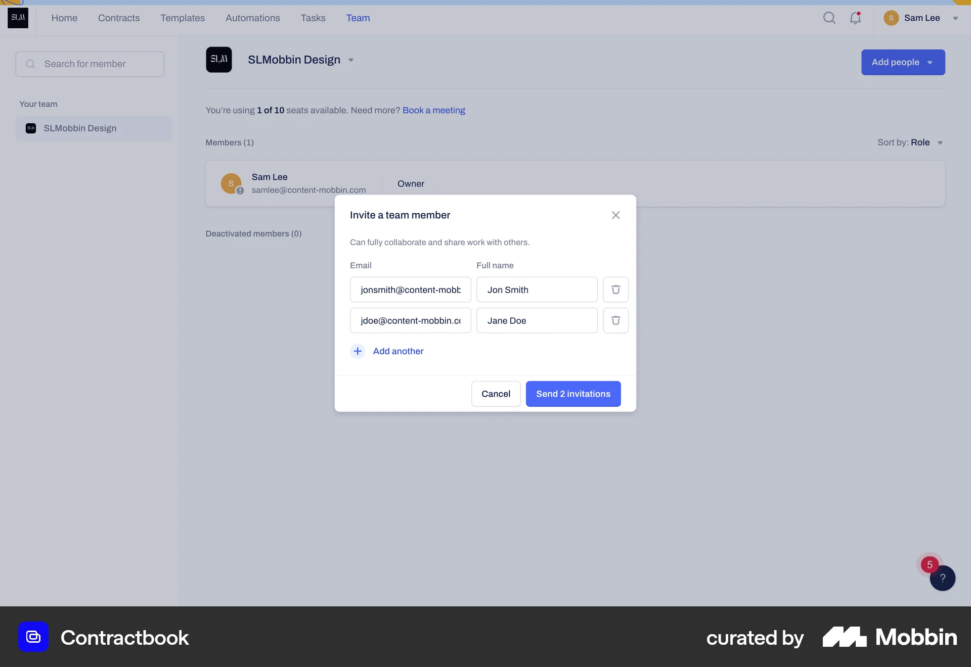The height and width of the screenshot is (667, 971).
Task: Click the SLMobbin Design team avatar icon
Action: 219,59
